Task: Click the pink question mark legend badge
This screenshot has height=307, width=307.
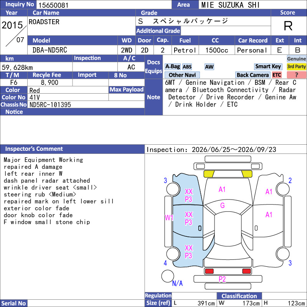Action: pos(296,75)
